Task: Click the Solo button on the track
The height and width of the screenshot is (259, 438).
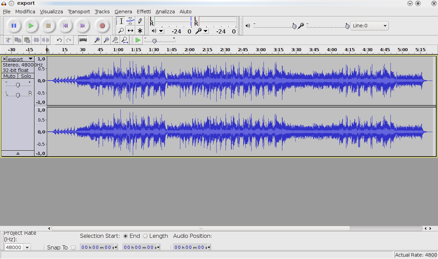Action: (26, 76)
